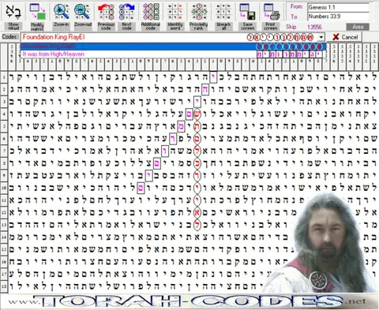Click the boxed magenta letter in row 1

coord(213,77)
